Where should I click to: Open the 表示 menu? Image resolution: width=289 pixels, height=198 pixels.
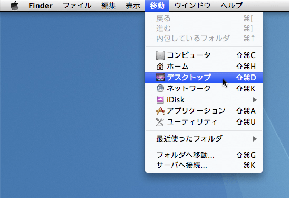pos(133,6)
